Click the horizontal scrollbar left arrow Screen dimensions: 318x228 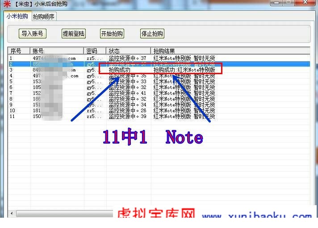pyautogui.click(x=12, y=213)
